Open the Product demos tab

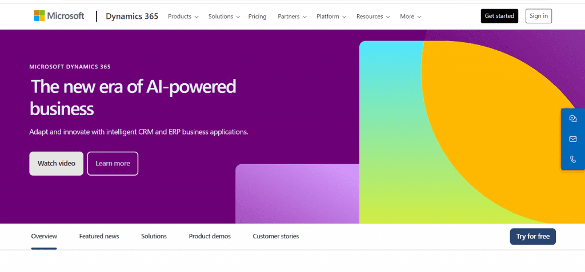click(210, 236)
